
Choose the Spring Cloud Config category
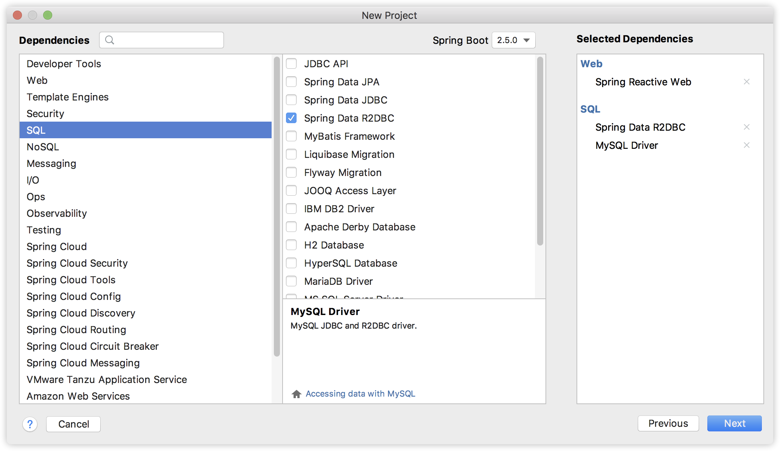point(73,297)
